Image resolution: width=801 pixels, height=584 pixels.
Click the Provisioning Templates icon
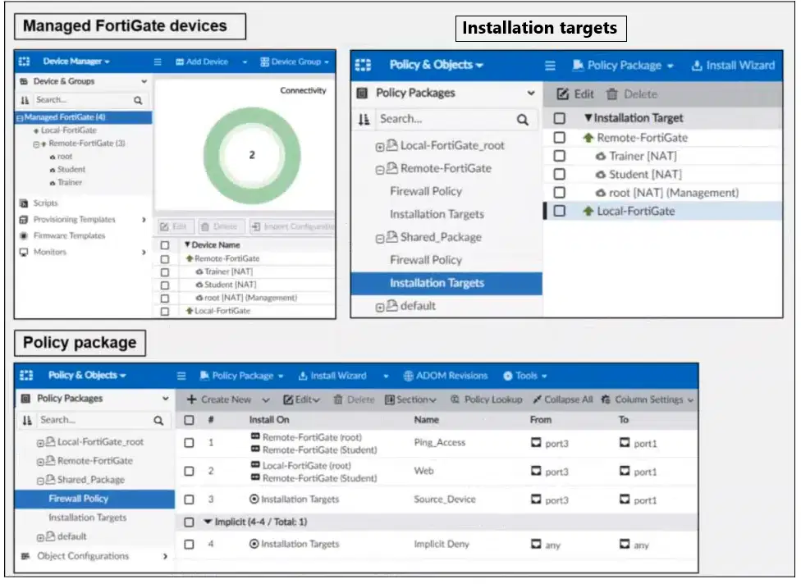coord(24,220)
